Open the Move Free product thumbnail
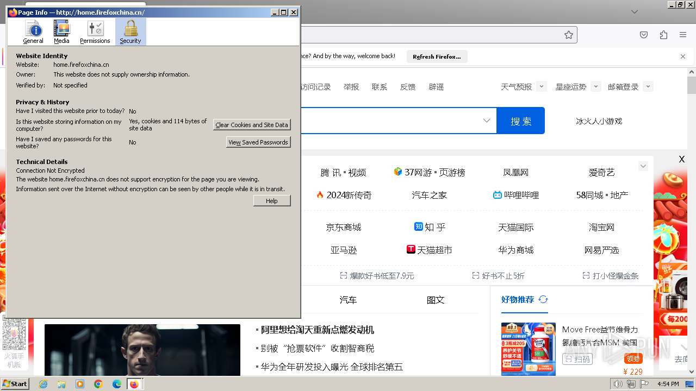The width and height of the screenshot is (696, 391). point(529,349)
